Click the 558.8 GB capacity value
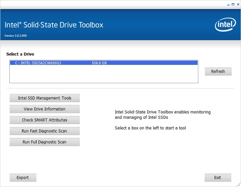 coord(99,63)
